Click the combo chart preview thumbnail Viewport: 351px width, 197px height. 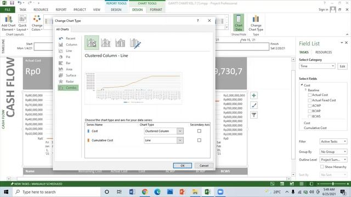click(x=133, y=88)
